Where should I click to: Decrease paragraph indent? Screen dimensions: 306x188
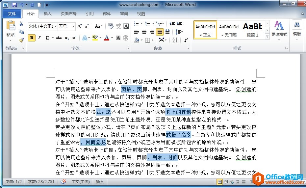pyautogui.click(x=172, y=24)
